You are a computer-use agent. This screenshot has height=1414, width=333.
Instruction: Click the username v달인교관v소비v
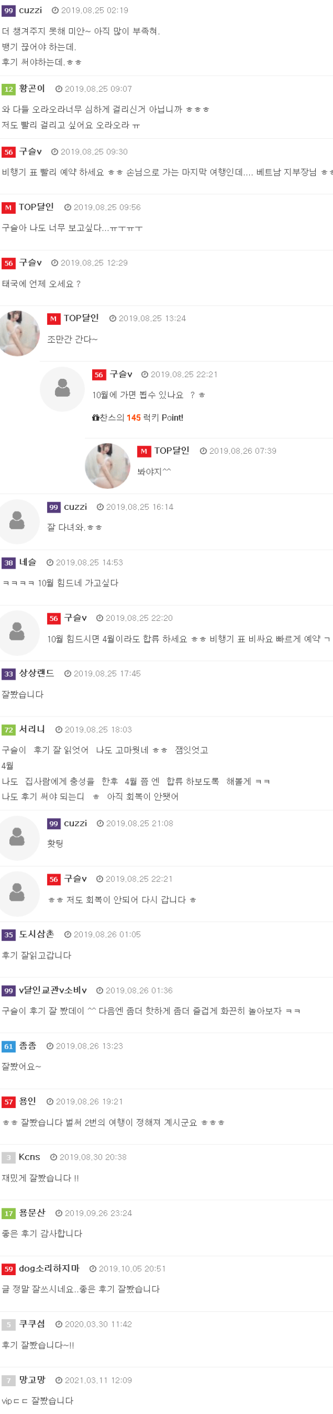pyautogui.click(x=53, y=990)
